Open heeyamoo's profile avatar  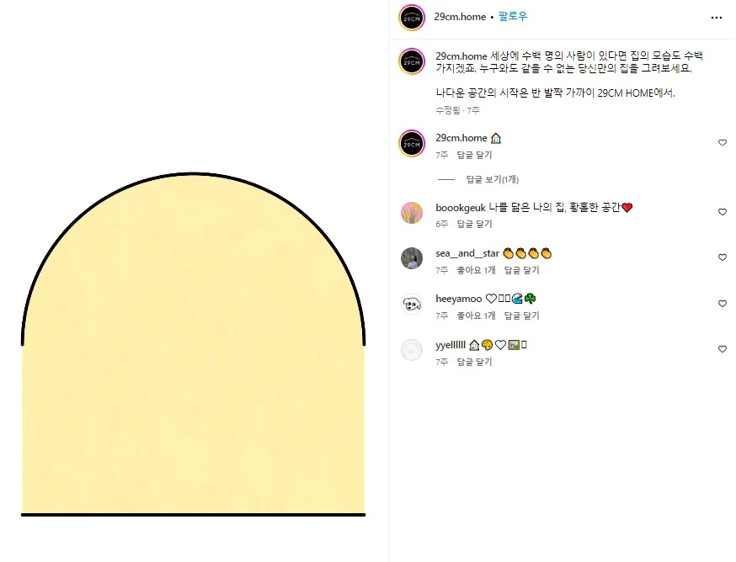[412, 304]
